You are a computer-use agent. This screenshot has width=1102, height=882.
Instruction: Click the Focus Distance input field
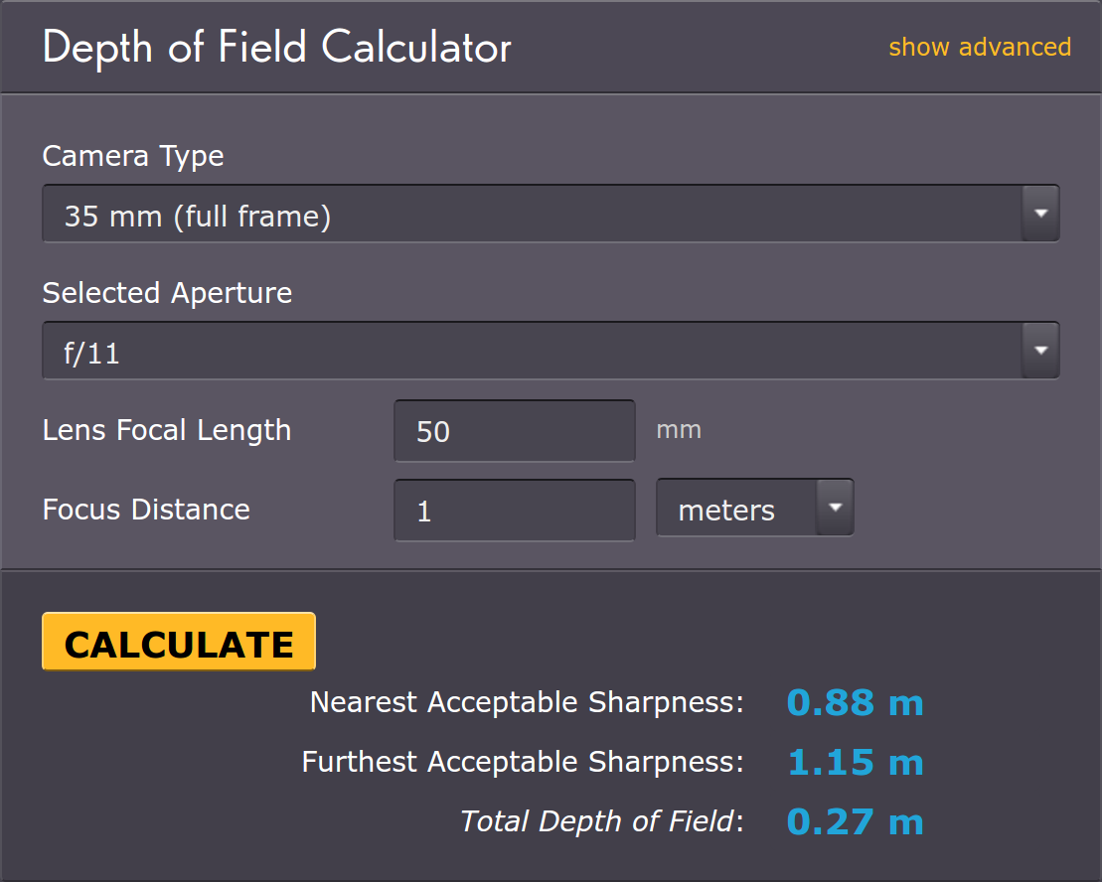[515, 510]
